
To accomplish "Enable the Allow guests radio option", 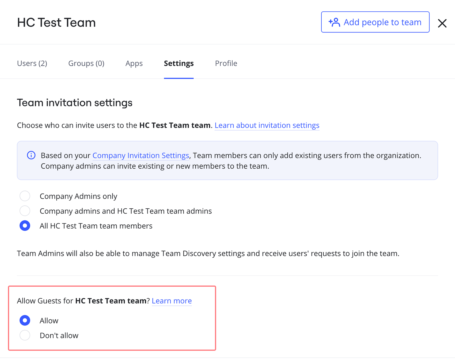I will (25, 321).
